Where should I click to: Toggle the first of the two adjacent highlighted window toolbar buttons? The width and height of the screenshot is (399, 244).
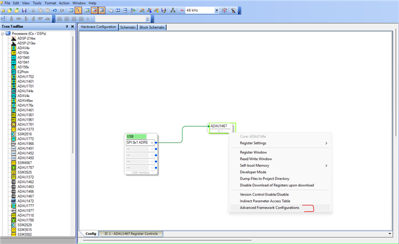tap(94, 11)
